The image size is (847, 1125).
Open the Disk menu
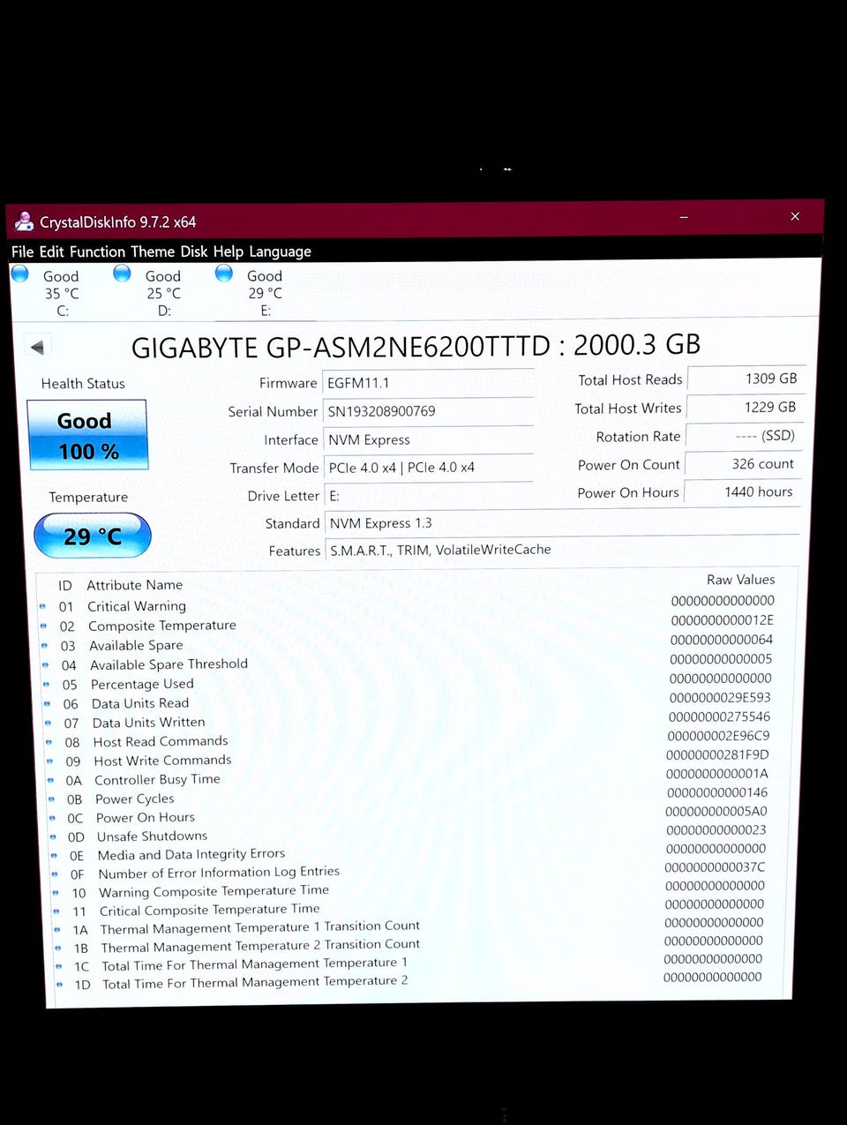pyautogui.click(x=194, y=251)
